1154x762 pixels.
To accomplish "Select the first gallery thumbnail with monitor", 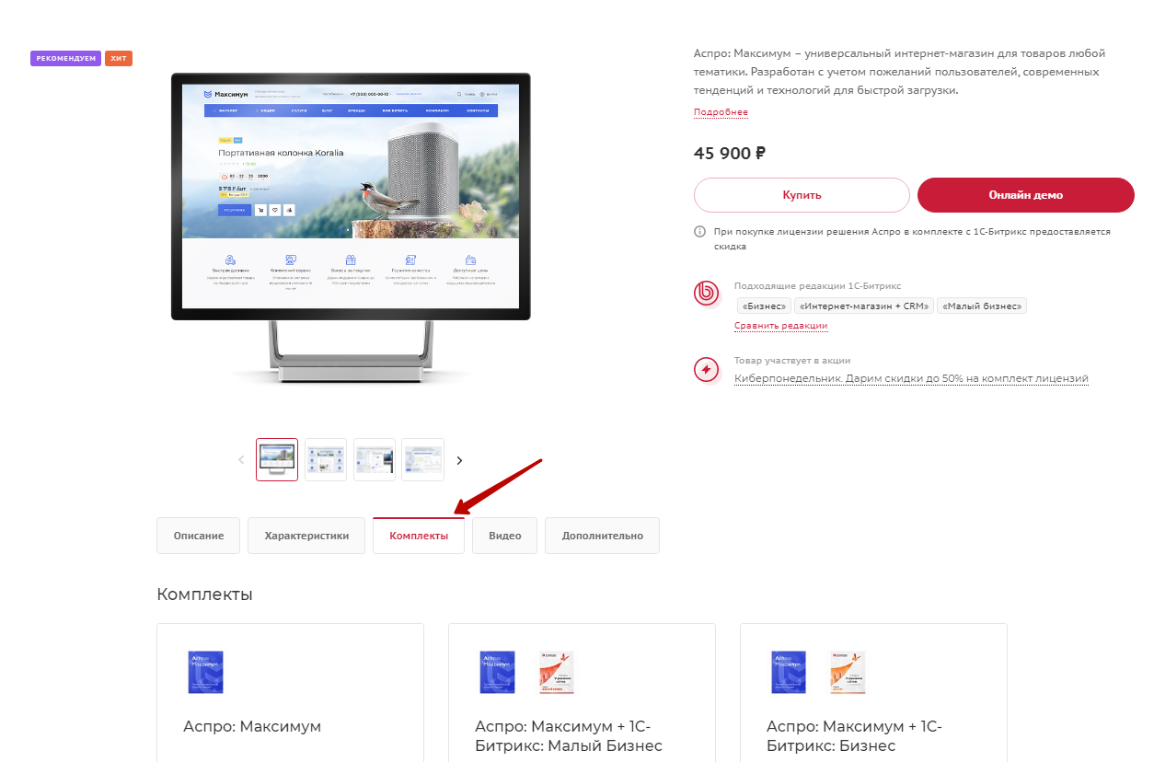I will pos(277,459).
